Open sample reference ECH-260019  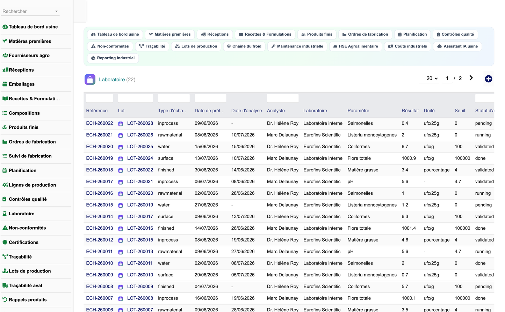point(100,158)
